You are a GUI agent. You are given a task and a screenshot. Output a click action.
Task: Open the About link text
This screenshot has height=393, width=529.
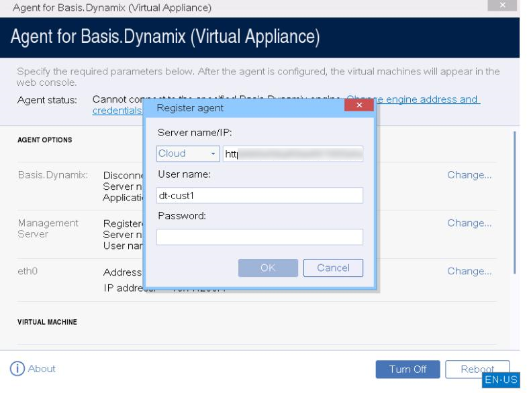coord(42,369)
